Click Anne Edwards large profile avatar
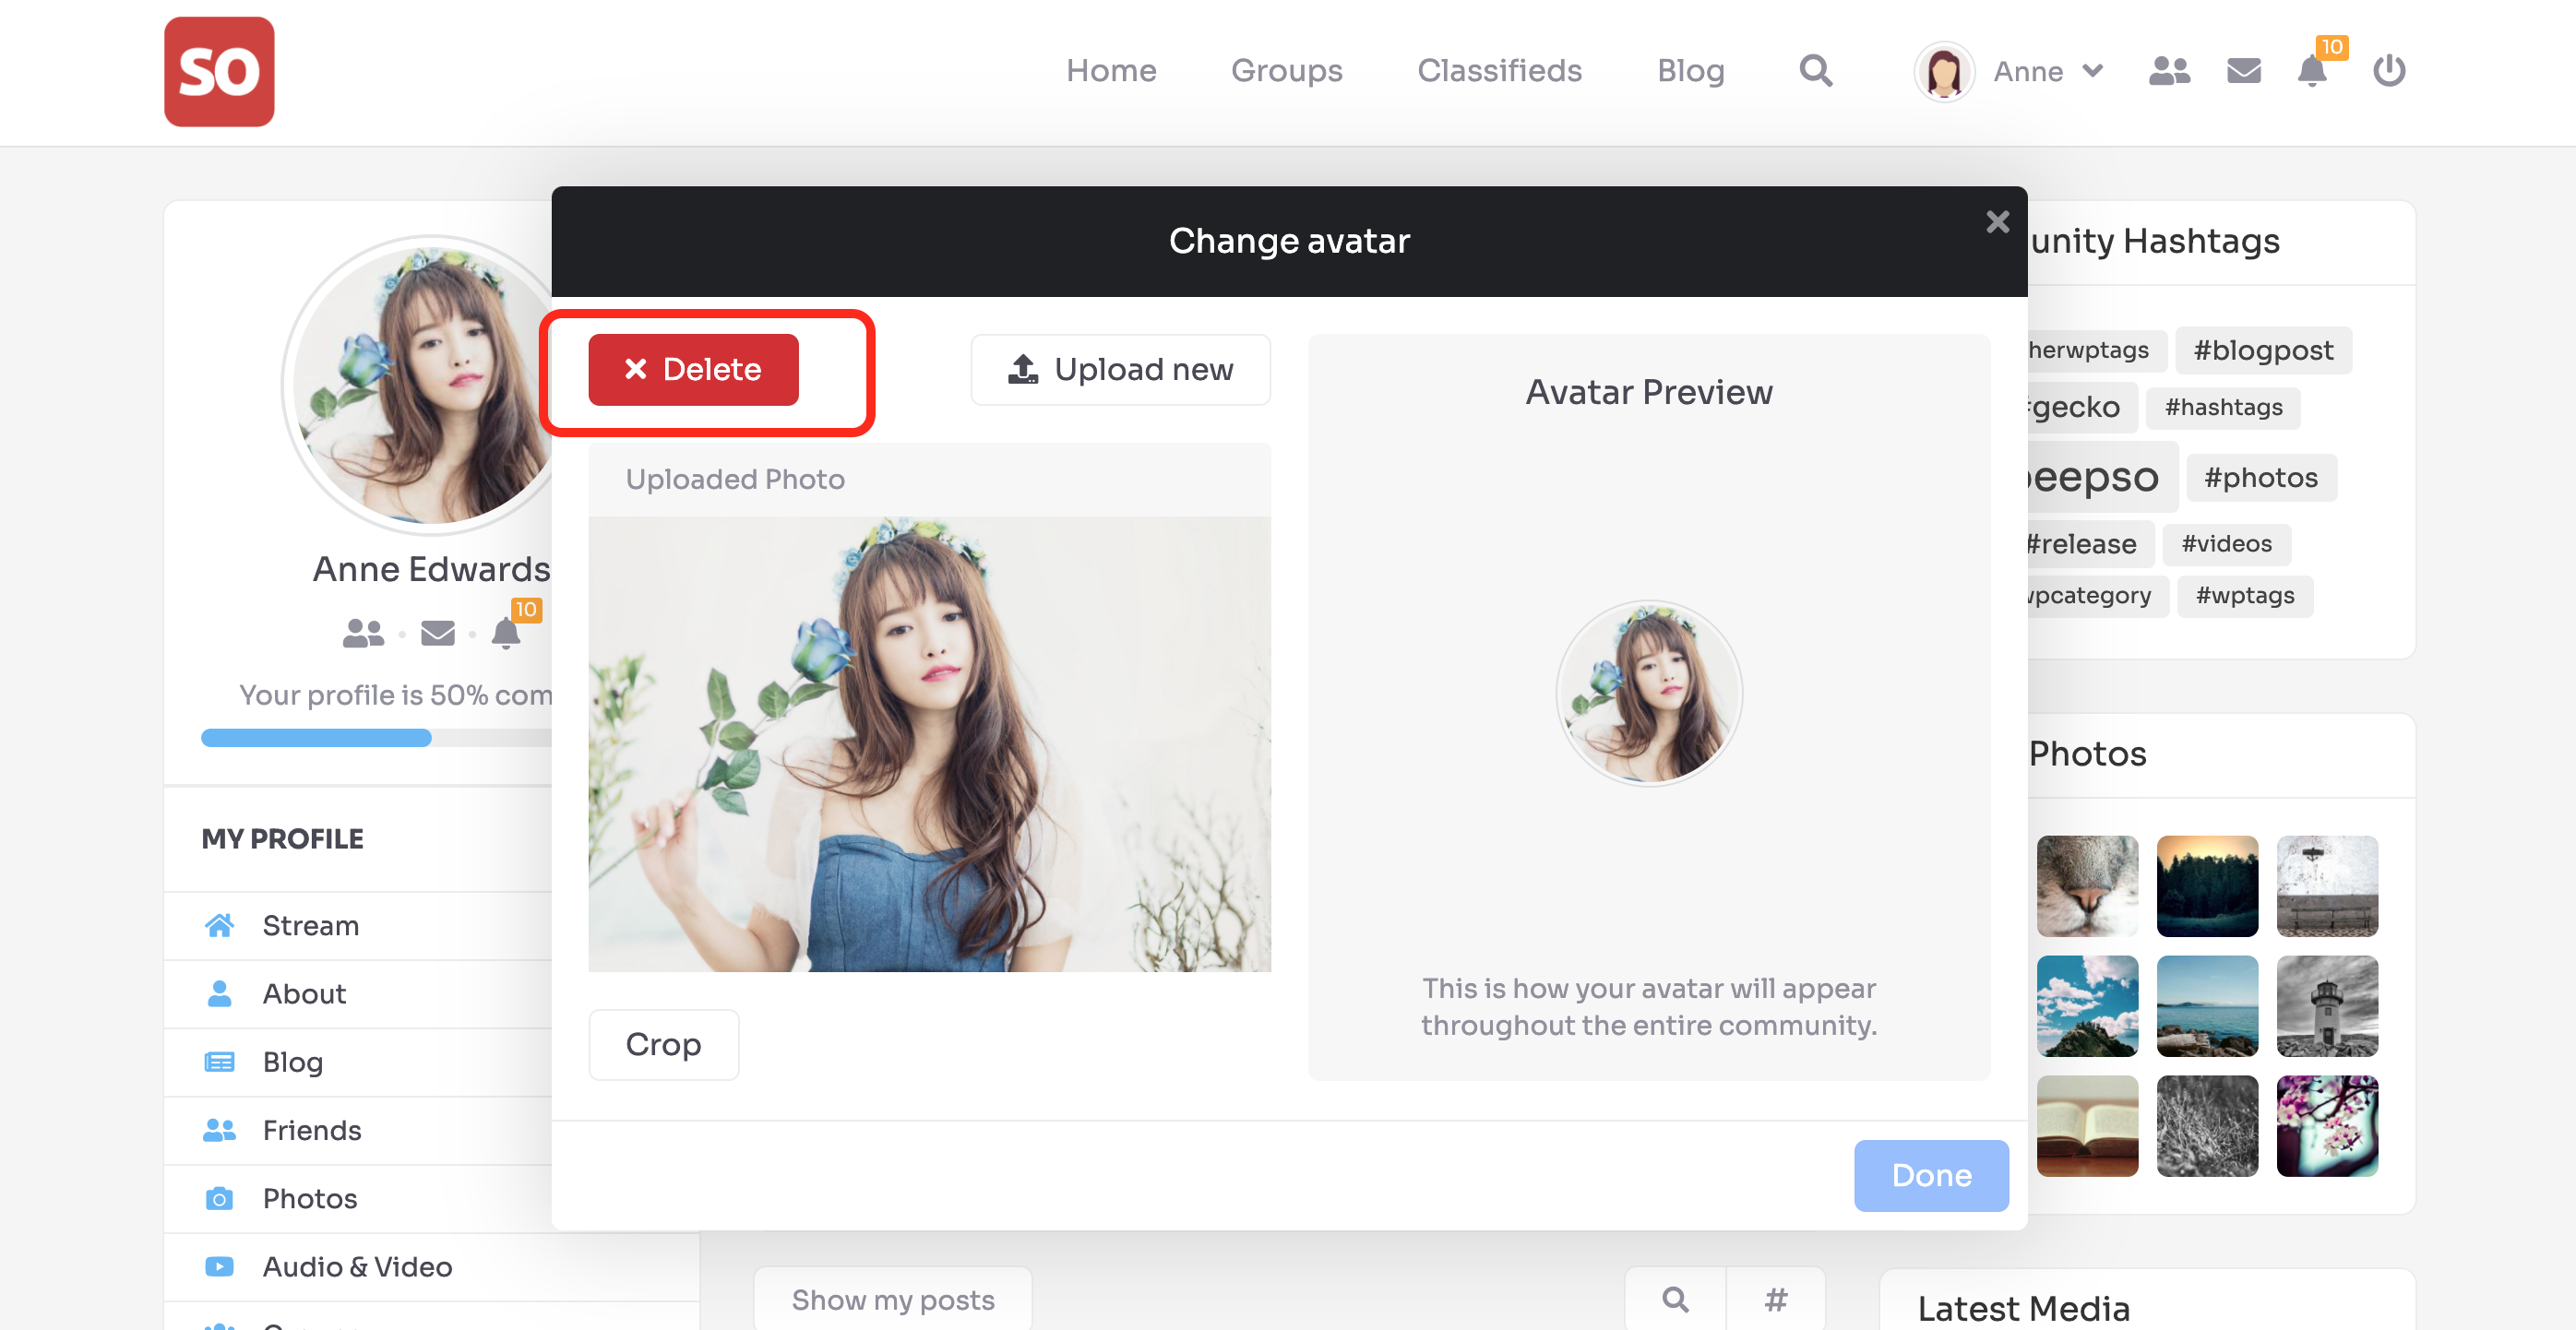Viewport: 2576px width, 1330px height. (420, 385)
